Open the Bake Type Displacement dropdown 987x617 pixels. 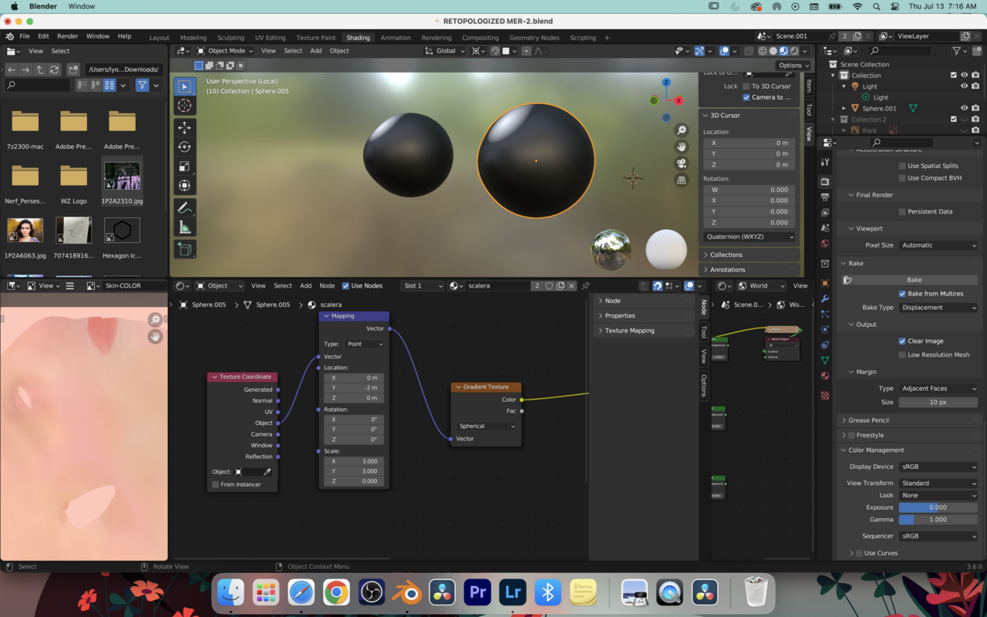[x=938, y=308]
